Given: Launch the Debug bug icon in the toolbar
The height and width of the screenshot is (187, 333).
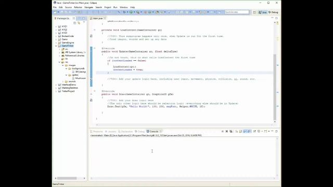Looking at the screenshot, I should tap(124, 12).
